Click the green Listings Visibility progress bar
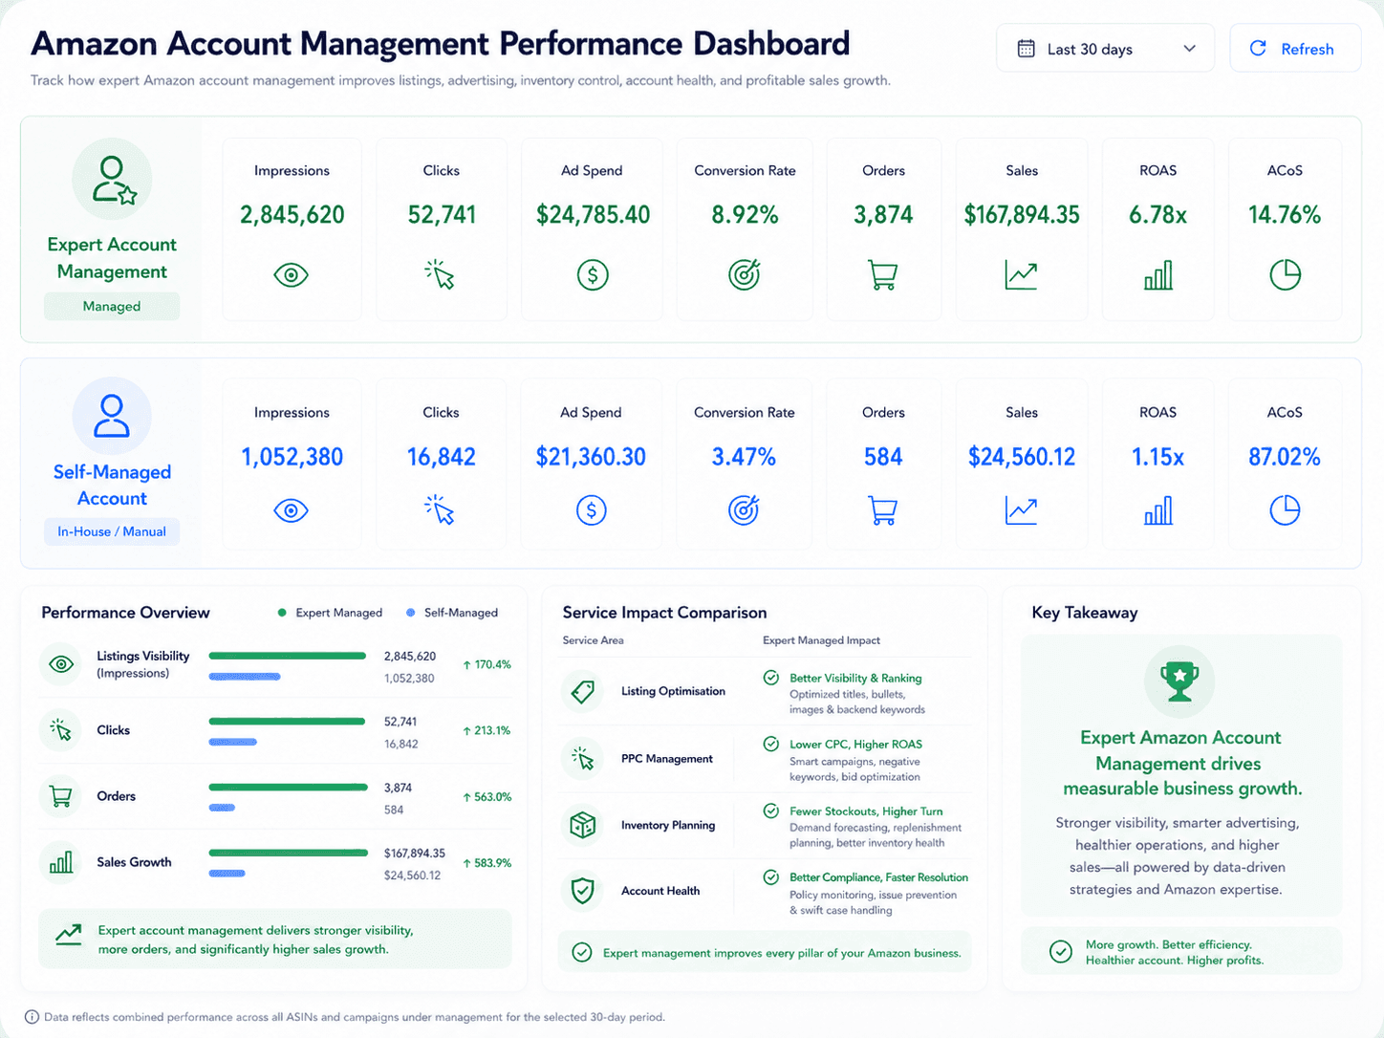Screen dimensions: 1384x1038 pyautogui.click(x=288, y=656)
